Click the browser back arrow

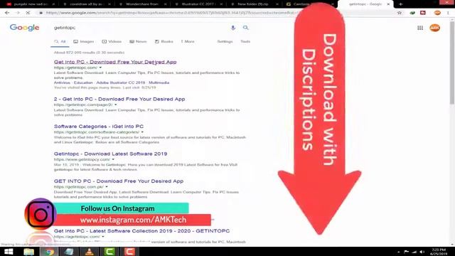(7, 13)
